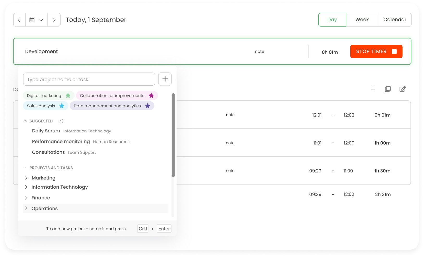
Task: Collapse the SUGGESTED section
Action: (25, 121)
